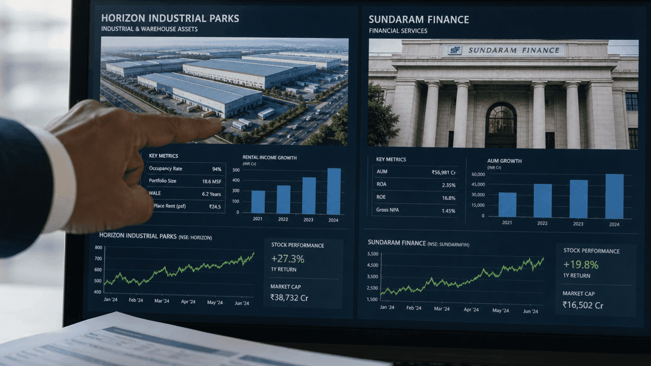Image resolution: width=651 pixels, height=366 pixels.
Task: Click the Horizon '+27.3%' stock return
Action: click(x=288, y=259)
